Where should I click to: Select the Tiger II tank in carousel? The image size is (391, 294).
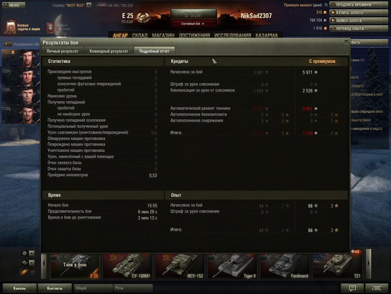click(x=233, y=266)
